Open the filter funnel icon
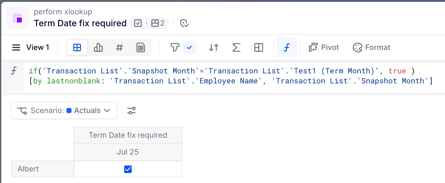The width and height of the screenshot is (445, 183). pos(175,47)
